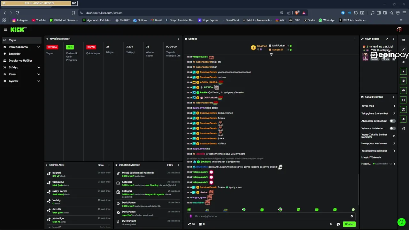The width and height of the screenshot is (409, 230).
Task: Click the green Gönder button
Action: (349, 224)
